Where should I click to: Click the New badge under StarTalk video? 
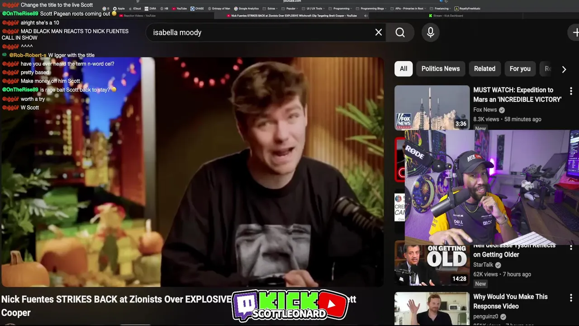click(480, 284)
